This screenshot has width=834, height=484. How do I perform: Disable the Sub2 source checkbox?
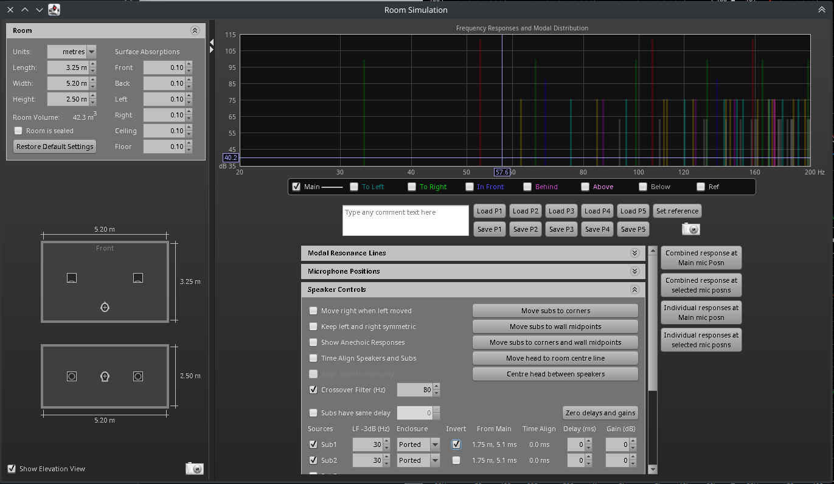point(313,460)
